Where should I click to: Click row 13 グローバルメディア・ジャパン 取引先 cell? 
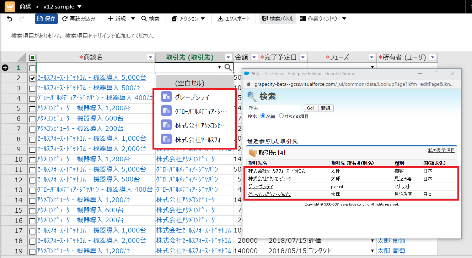coord(194,190)
